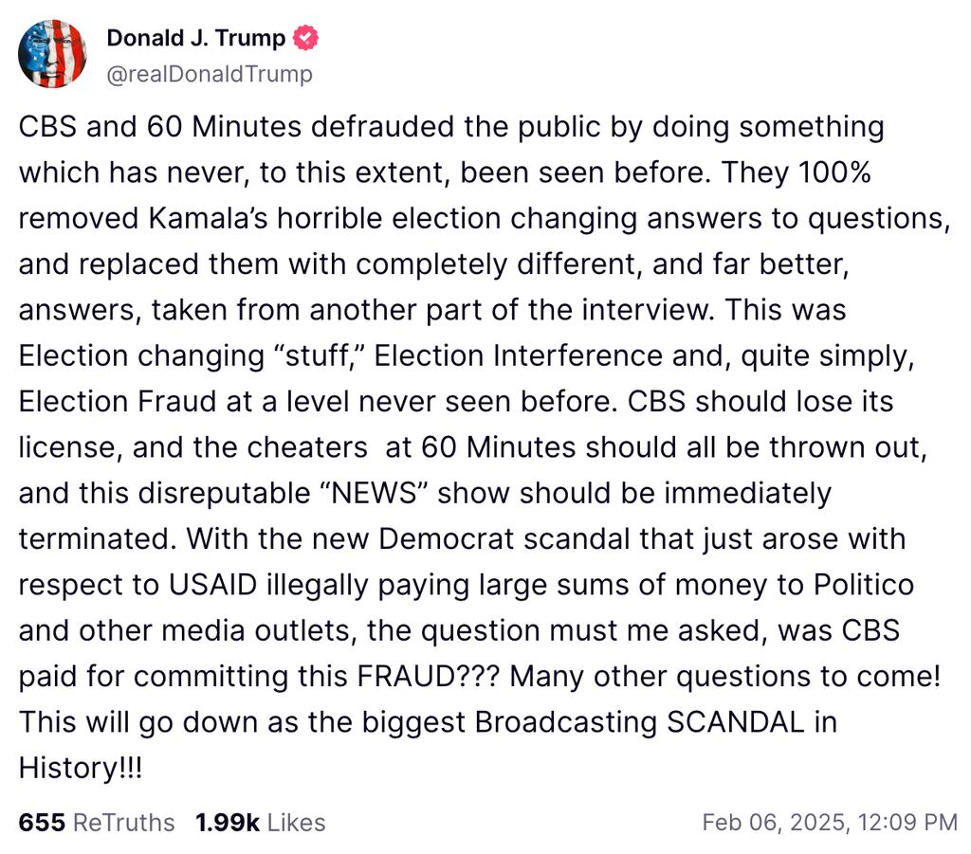Open Donald J. Trump's profile picture
Image resolution: width=971 pixels, height=854 pixels.
54,53
